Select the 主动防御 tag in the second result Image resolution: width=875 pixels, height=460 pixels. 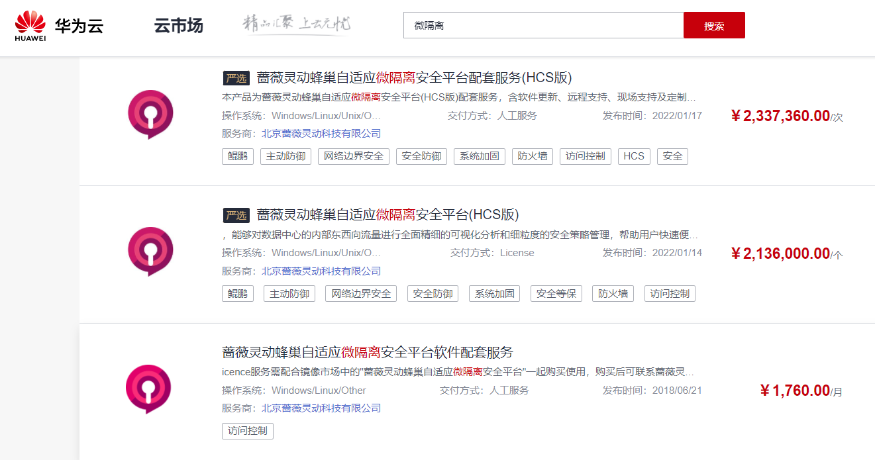pyautogui.click(x=289, y=294)
